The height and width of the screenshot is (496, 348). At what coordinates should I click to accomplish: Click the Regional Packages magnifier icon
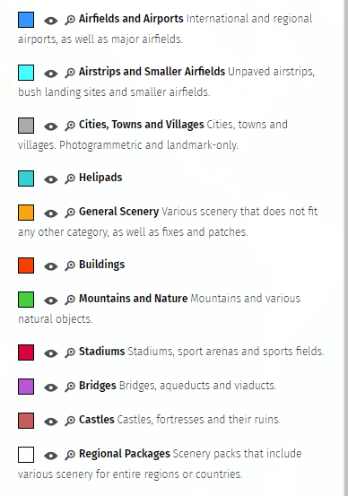pyautogui.click(x=70, y=455)
